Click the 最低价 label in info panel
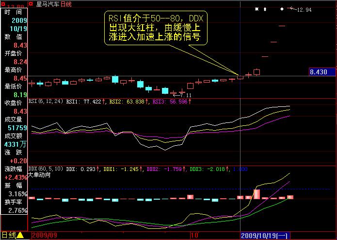Screen dimensions: 337x240 [x=13, y=86]
